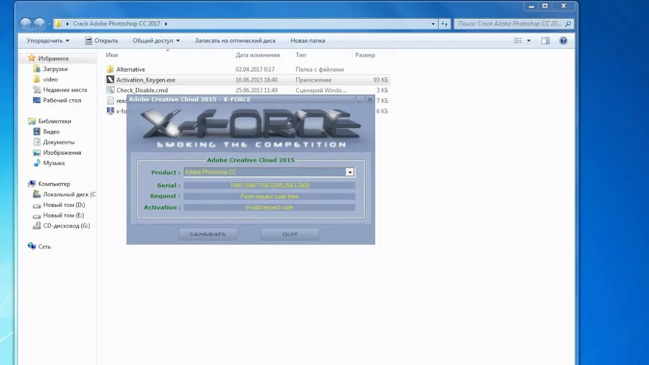Sort by the Имя column header

[112, 55]
